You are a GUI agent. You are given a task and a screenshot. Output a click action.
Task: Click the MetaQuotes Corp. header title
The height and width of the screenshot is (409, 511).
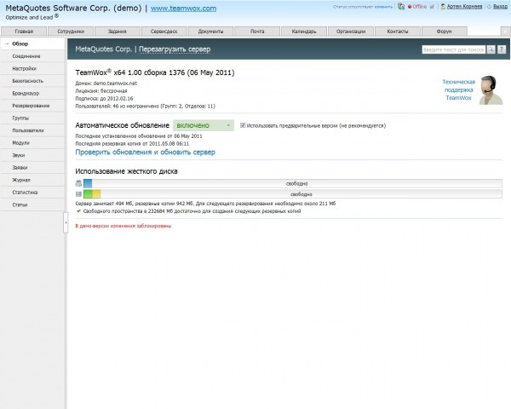104,49
